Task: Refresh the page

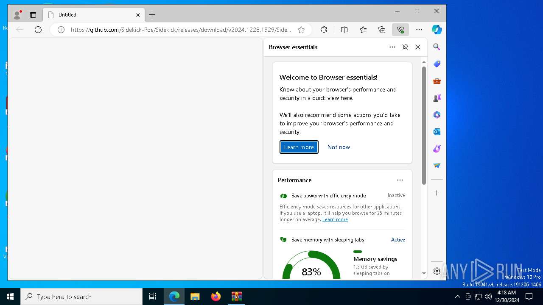Action: click(38, 30)
